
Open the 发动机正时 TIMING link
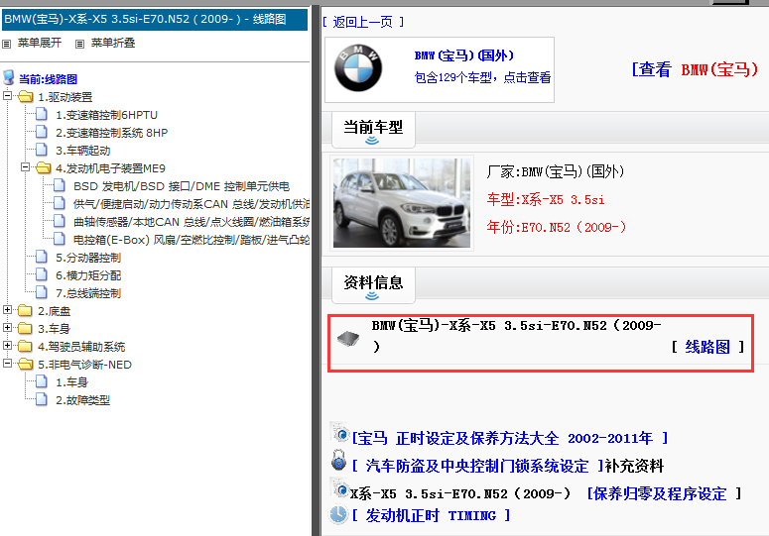(x=431, y=515)
